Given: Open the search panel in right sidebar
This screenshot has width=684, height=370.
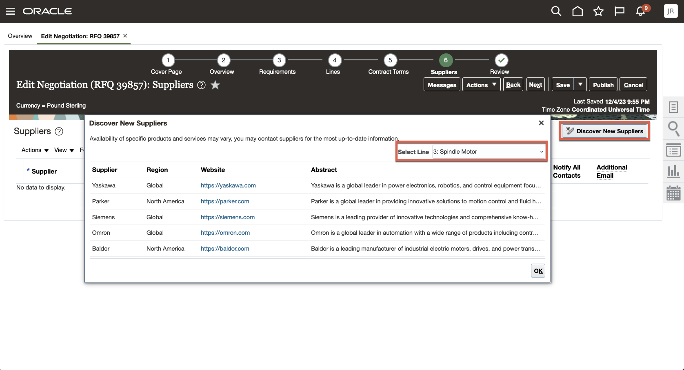Looking at the screenshot, I should [673, 129].
